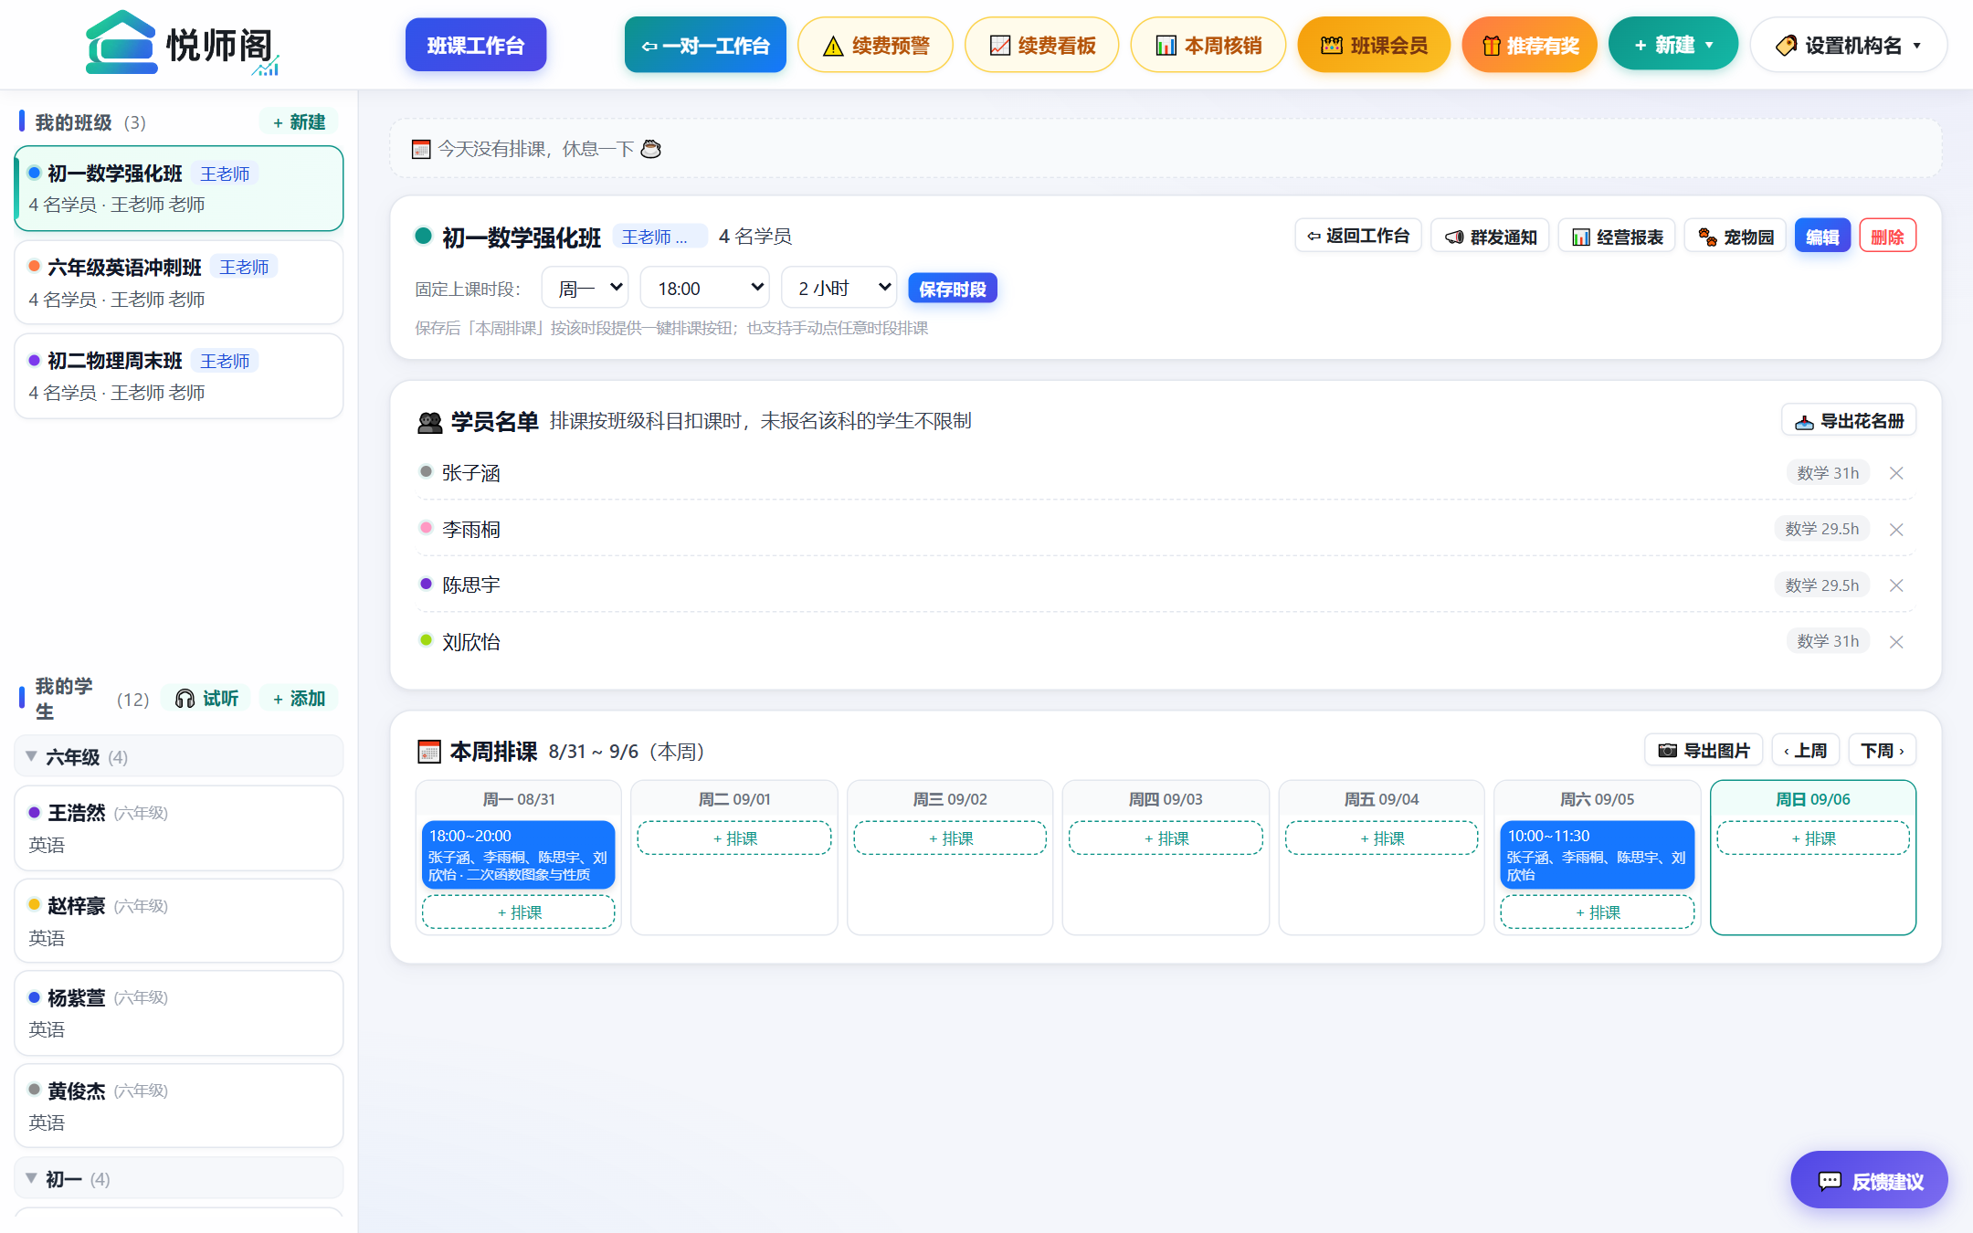Click the red 删除 button
The width and height of the screenshot is (1973, 1233).
coord(1887,237)
